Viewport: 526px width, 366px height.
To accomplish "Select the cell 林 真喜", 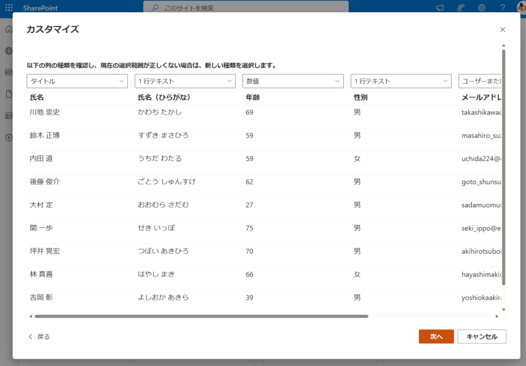I will coord(41,274).
